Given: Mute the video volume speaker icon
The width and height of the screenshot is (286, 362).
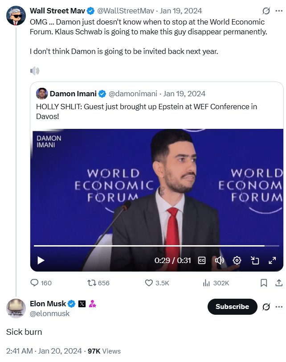Looking at the screenshot, I should pos(219,260).
